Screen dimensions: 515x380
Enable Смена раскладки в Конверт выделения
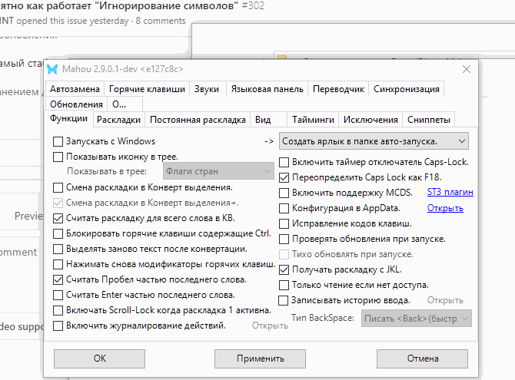coord(58,188)
